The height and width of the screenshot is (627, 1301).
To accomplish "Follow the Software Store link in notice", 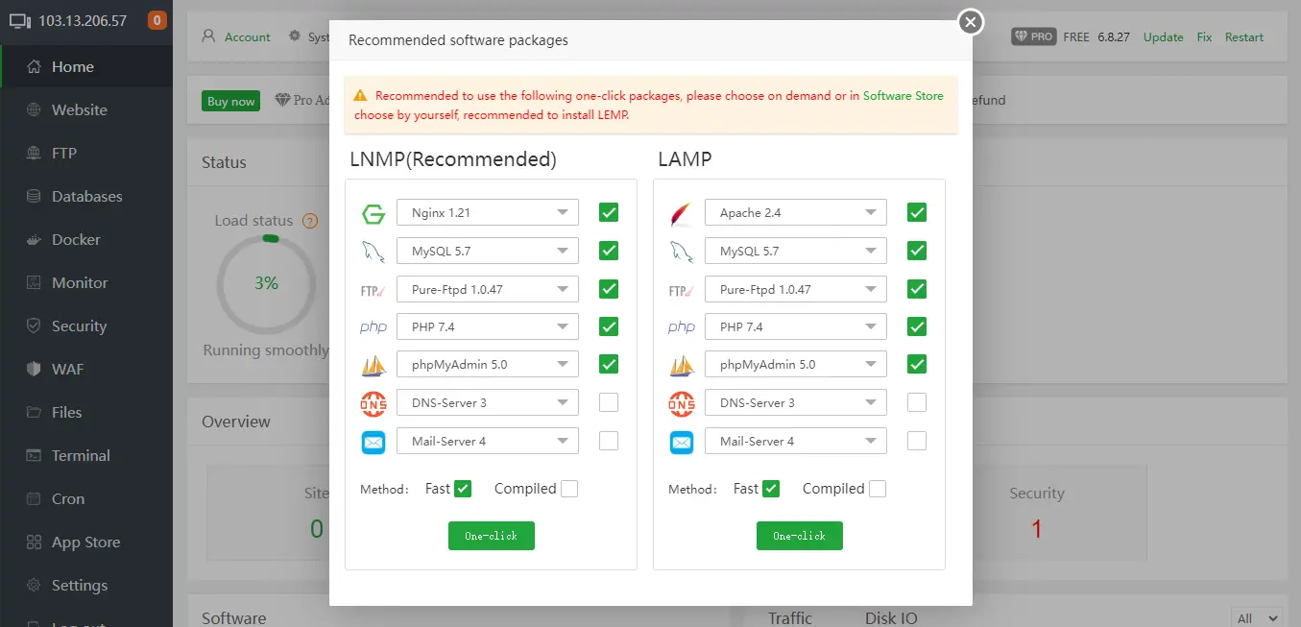I will click(x=903, y=96).
